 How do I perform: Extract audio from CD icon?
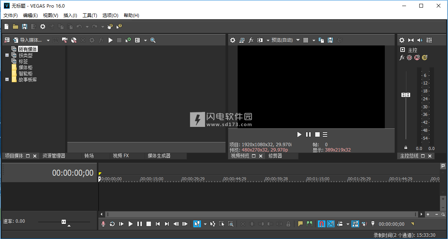74,40
